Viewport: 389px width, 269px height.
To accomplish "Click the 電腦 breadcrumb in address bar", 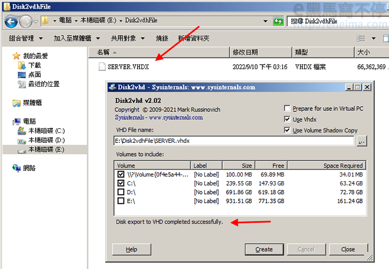I will point(65,20).
